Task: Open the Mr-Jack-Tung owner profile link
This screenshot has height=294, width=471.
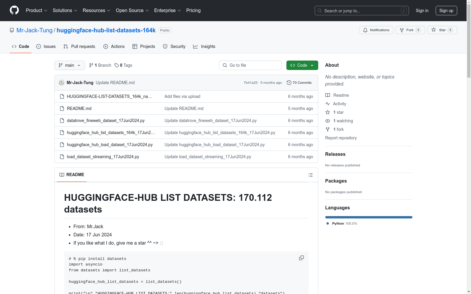Action: pos(34,30)
